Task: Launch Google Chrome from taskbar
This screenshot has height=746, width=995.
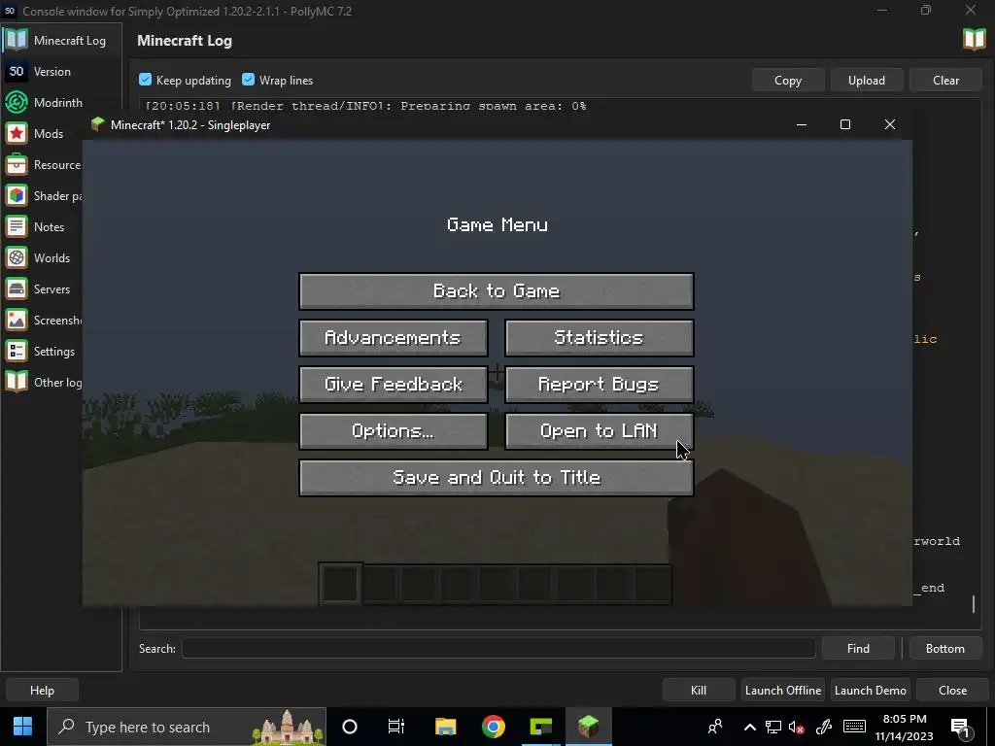Action: click(x=493, y=727)
